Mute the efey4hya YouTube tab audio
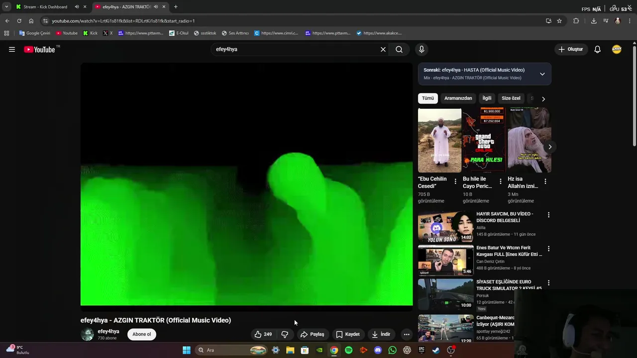Viewport: 637px width, 358px height. [156, 7]
